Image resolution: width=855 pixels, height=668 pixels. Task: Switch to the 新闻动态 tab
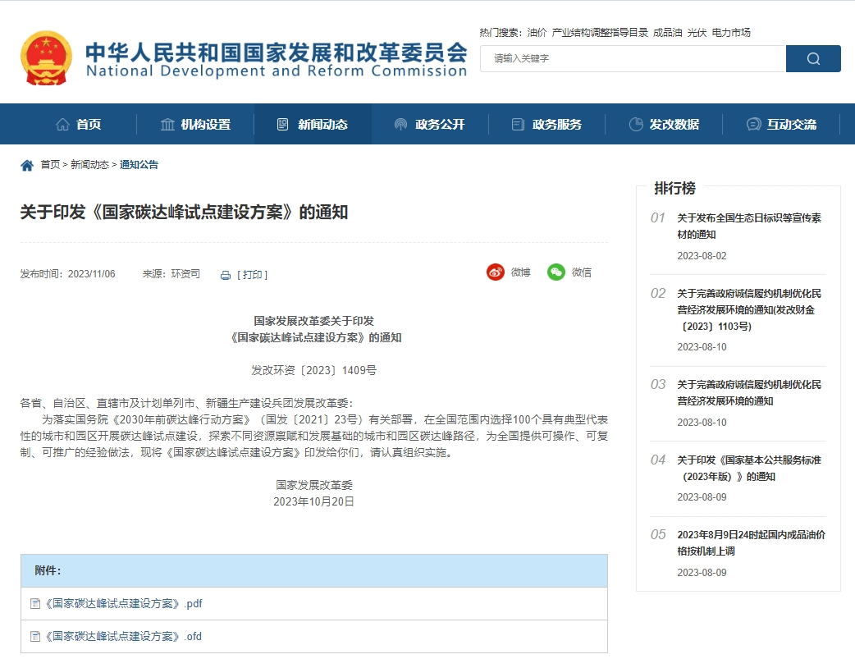pos(323,124)
